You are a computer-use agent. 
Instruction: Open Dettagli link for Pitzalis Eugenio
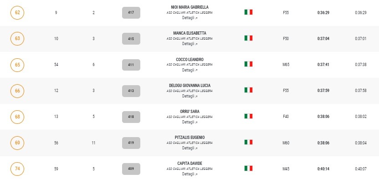[190, 148]
